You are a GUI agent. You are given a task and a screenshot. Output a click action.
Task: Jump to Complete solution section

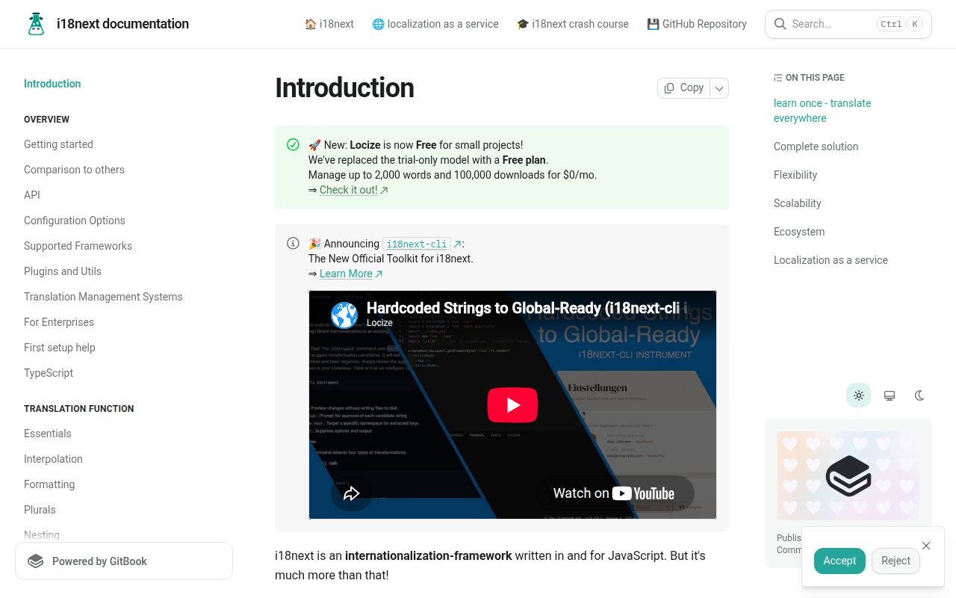(x=816, y=147)
